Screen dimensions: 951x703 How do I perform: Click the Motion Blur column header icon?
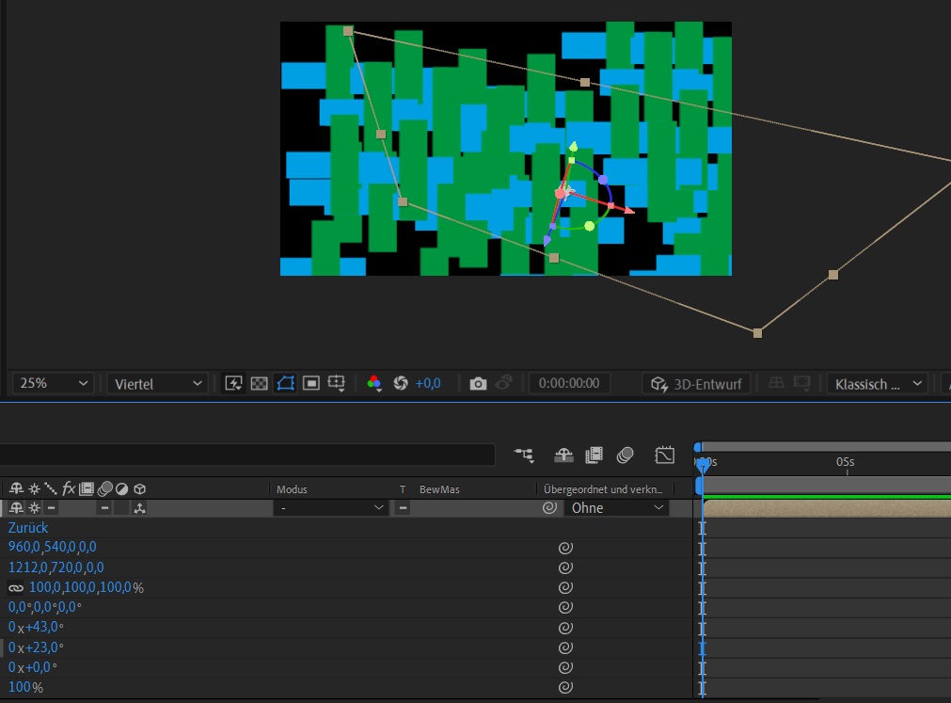coord(105,488)
